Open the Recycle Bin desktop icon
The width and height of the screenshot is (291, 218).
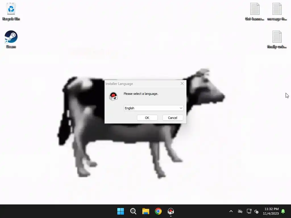11,11
